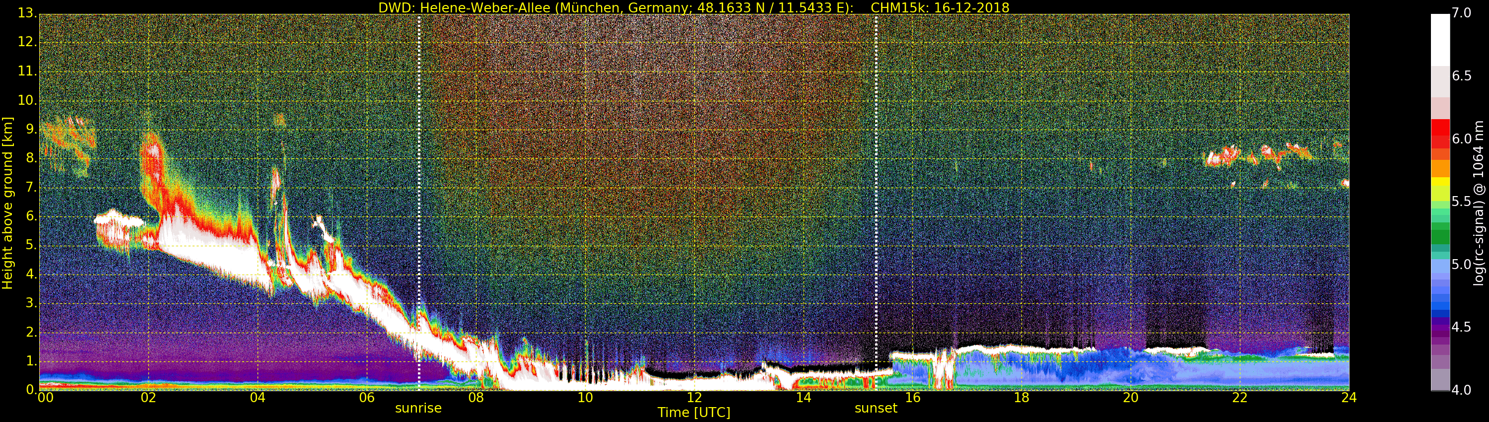1489x422 pixels.
Task: Click the height axis tick '11.'
Action: (28, 71)
